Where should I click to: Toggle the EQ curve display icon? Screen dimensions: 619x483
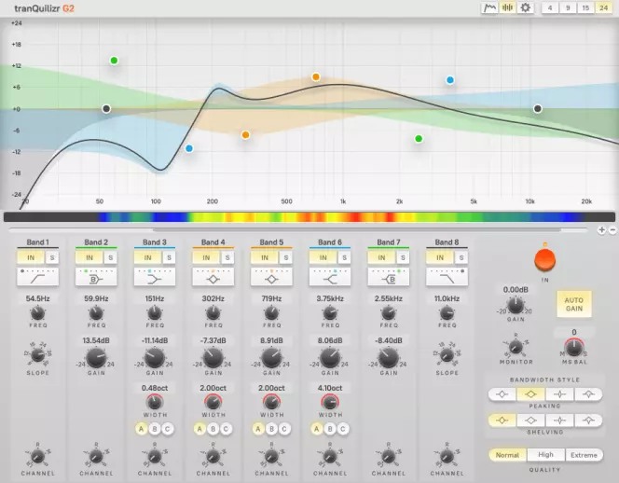tap(489, 7)
